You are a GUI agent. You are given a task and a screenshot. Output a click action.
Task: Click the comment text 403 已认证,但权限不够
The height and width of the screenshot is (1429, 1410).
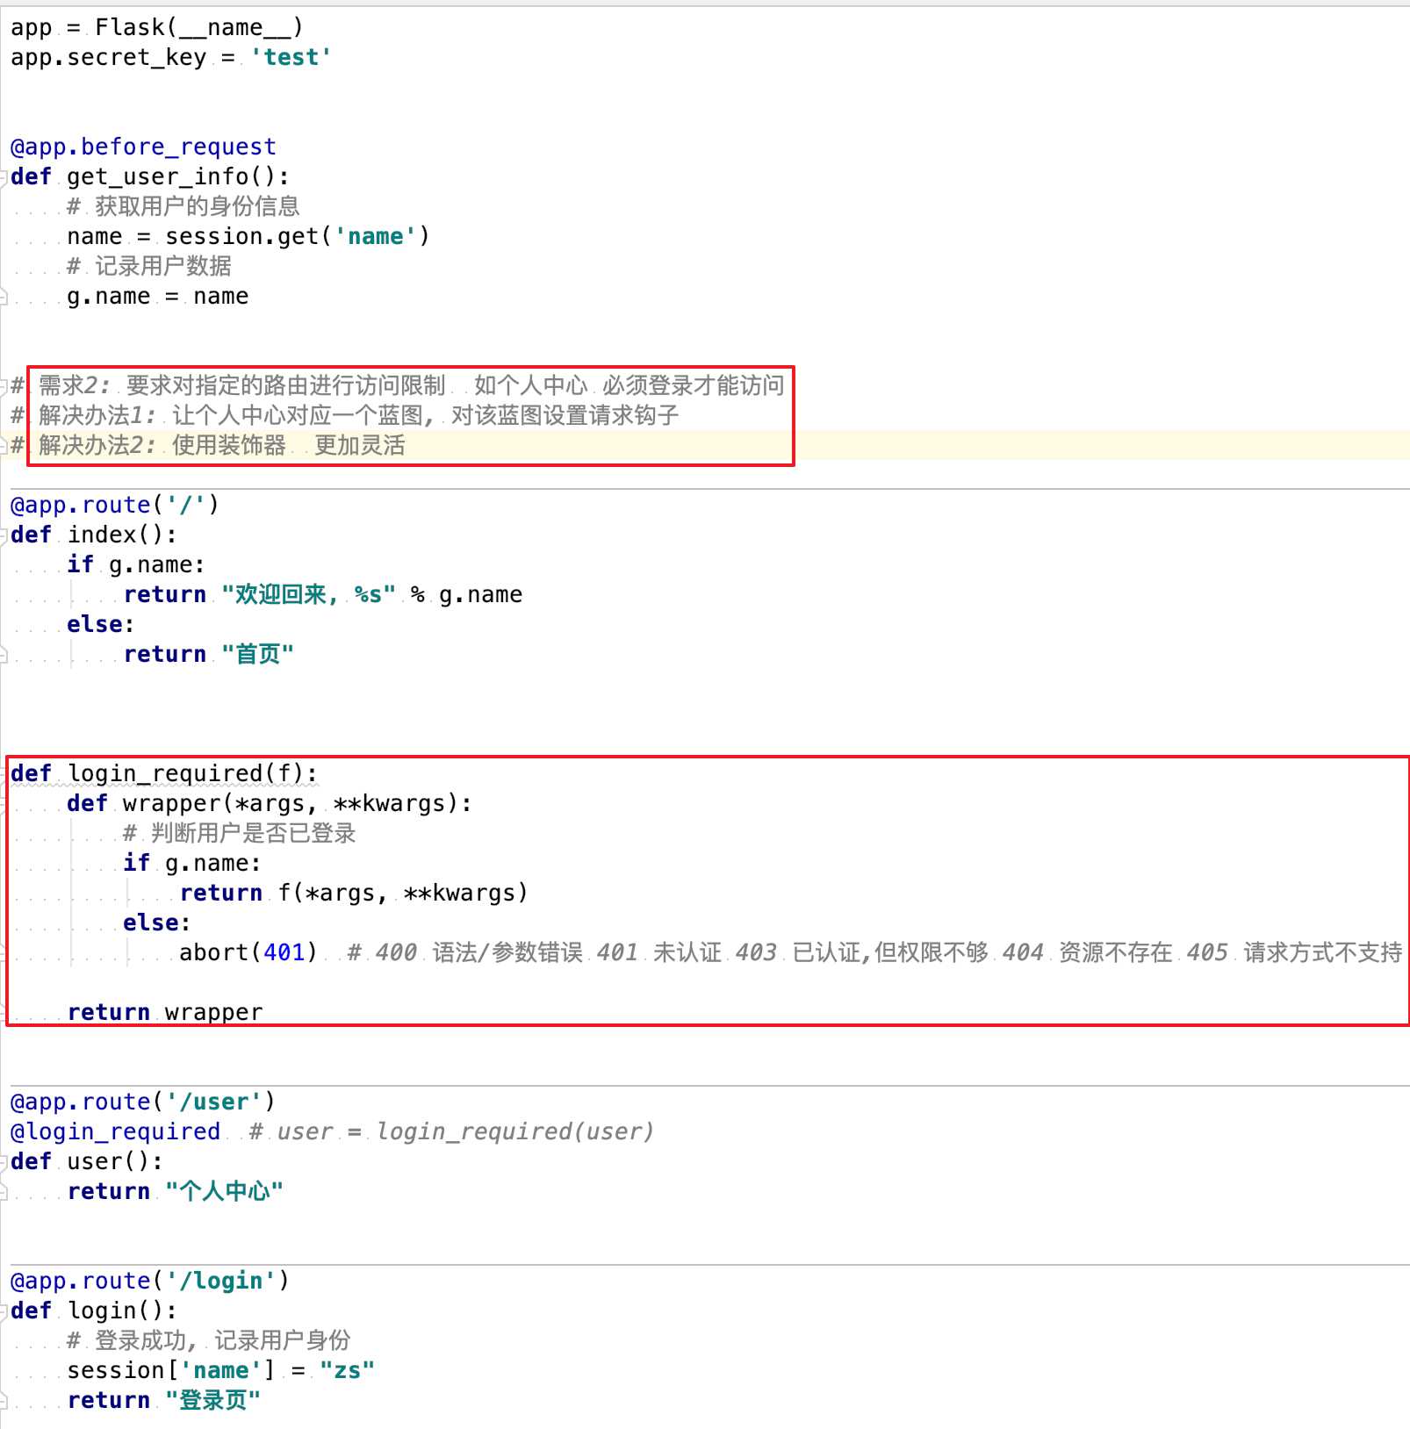pos(862,952)
